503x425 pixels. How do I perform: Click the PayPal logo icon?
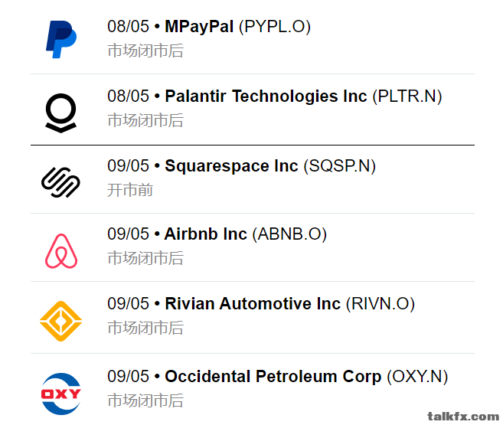pos(61,40)
